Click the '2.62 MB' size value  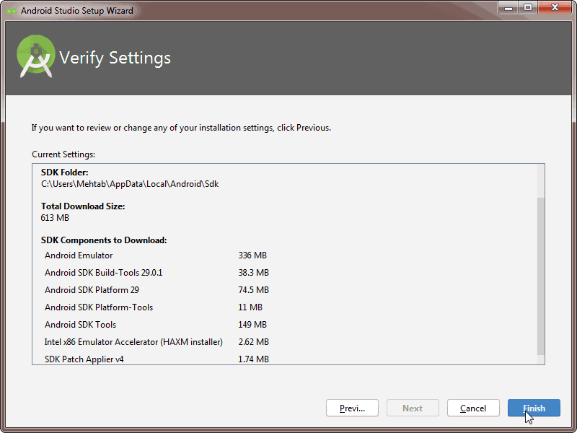tap(254, 341)
